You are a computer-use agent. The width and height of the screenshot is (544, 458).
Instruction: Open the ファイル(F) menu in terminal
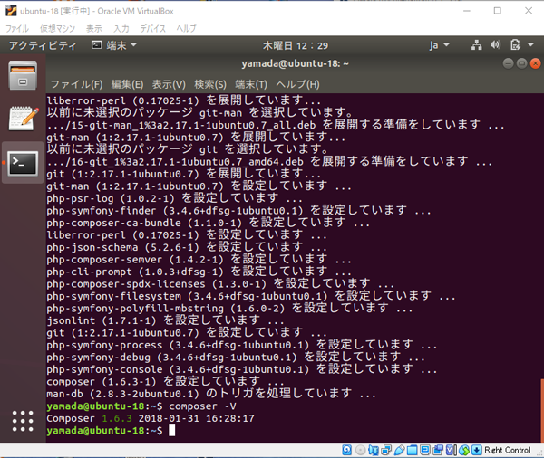click(x=77, y=84)
